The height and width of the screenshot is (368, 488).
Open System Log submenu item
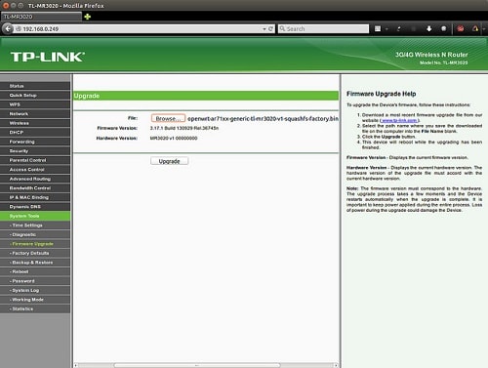pos(35,290)
